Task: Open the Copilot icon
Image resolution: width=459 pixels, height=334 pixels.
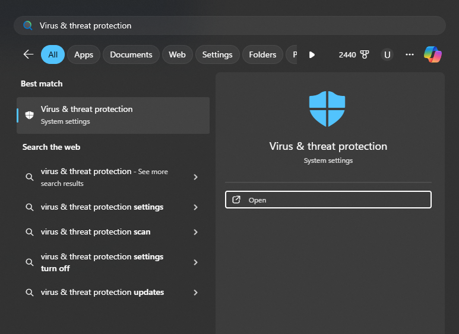Action: pyautogui.click(x=432, y=54)
